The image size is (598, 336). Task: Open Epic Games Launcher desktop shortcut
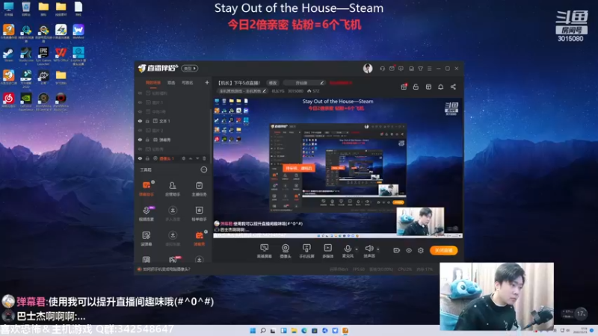click(43, 55)
